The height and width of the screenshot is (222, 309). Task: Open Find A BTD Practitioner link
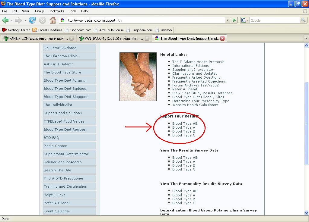tap(70, 178)
